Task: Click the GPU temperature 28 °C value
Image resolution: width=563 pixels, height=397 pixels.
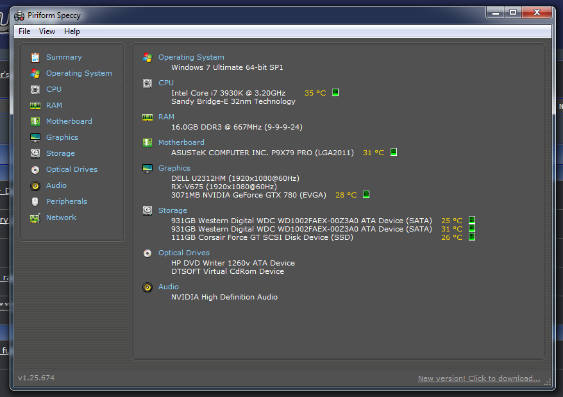Action: tap(346, 195)
